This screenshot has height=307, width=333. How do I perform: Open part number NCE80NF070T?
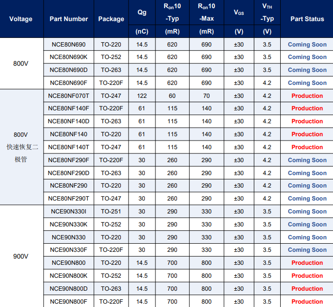69,96
